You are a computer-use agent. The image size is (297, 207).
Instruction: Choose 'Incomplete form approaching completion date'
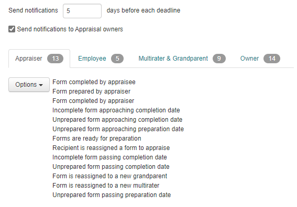[116, 110]
